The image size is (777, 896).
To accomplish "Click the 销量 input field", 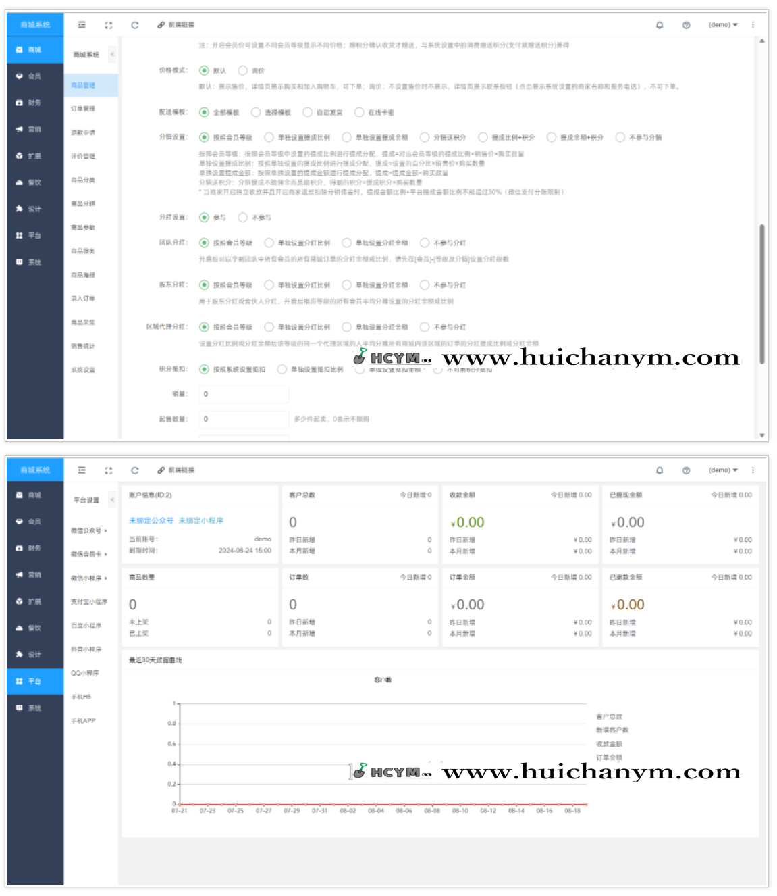I will pyautogui.click(x=243, y=394).
